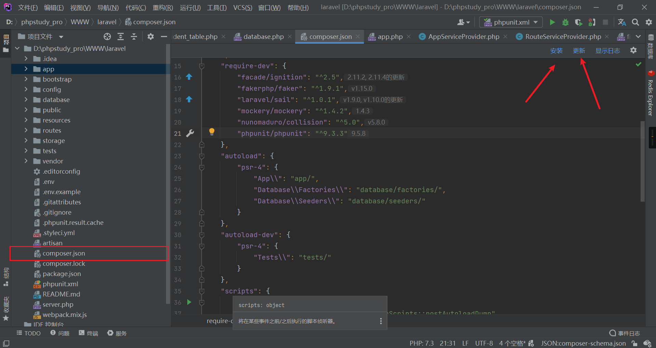
Task: Click UTF-8 encoding in status bar
Action: click(484, 343)
